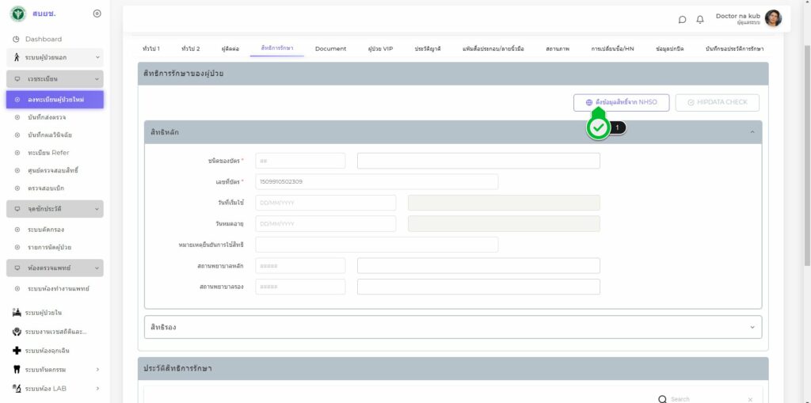Collapse the sidebar using the circle icon
The width and height of the screenshot is (811, 403).
(x=97, y=13)
